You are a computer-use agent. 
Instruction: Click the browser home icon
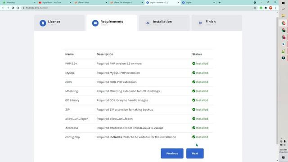pos(18,8)
